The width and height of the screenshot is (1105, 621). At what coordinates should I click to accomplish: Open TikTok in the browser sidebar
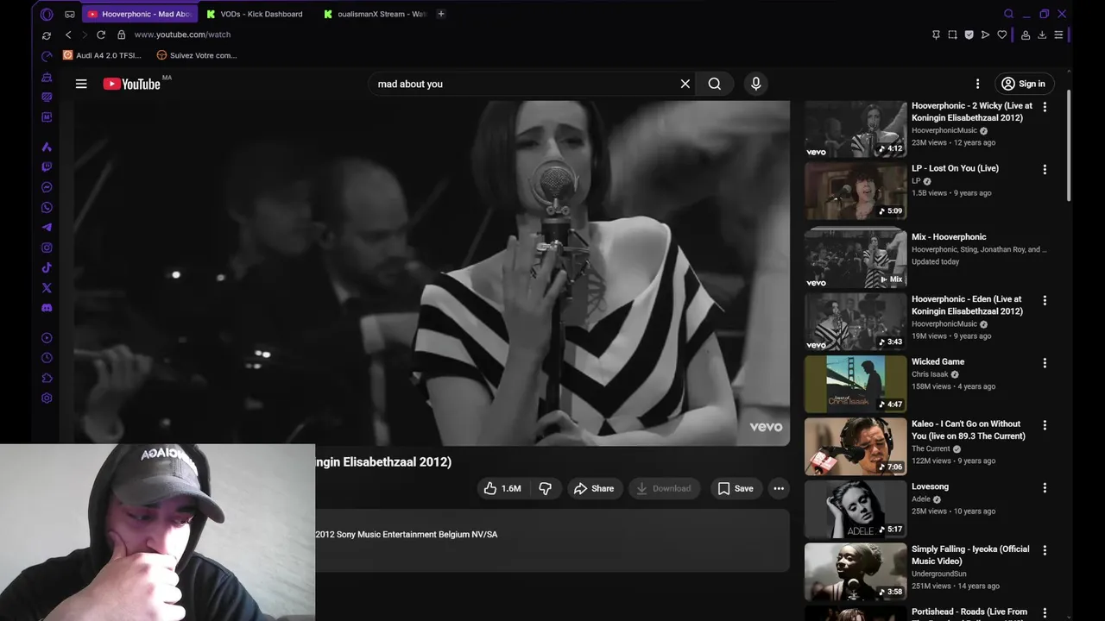coord(47,267)
